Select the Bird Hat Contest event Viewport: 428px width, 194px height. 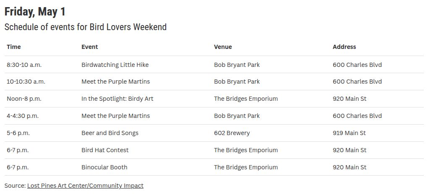[105, 150]
